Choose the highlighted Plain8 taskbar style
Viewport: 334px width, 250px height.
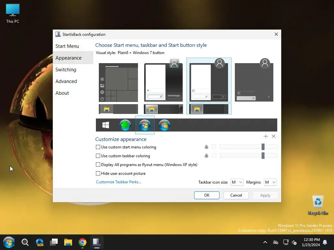(209, 109)
